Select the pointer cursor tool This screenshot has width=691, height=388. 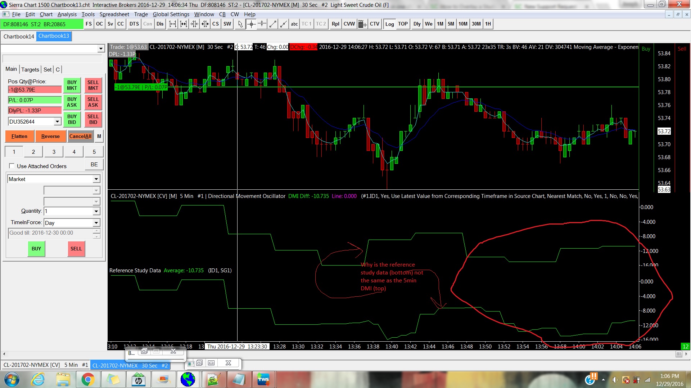tap(240, 24)
